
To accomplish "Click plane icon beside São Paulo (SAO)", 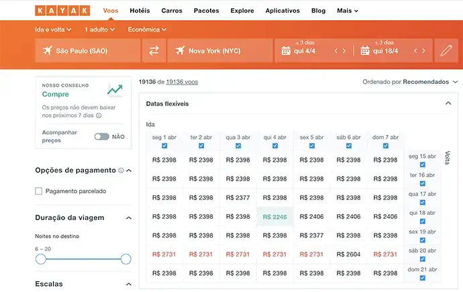I will (x=47, y=50).
